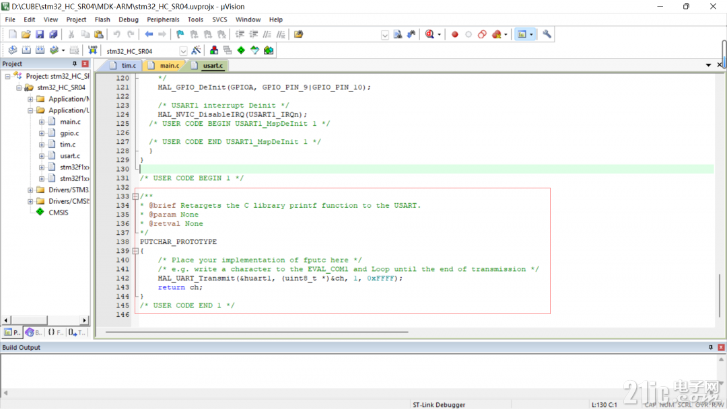Open the Flash menu
Screen dimensions: 727x409
pos(102,20)
